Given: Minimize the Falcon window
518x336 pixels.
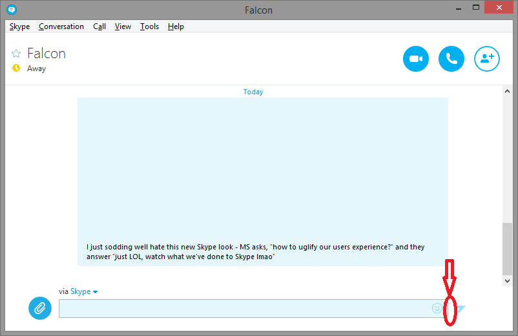Looking at the screenshot, I should point(458,8).
